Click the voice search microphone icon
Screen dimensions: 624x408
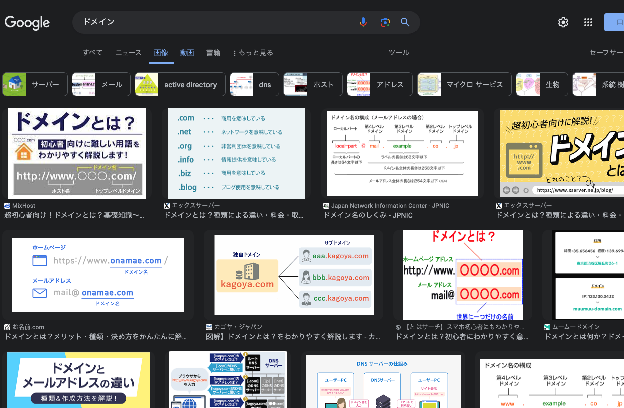pos(363,22)
